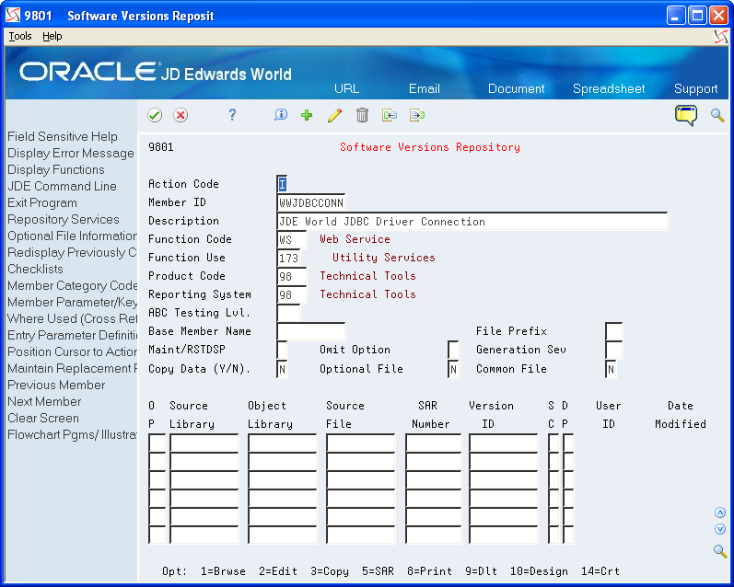
Task: Click the Description input field
Action: [472, 221]
